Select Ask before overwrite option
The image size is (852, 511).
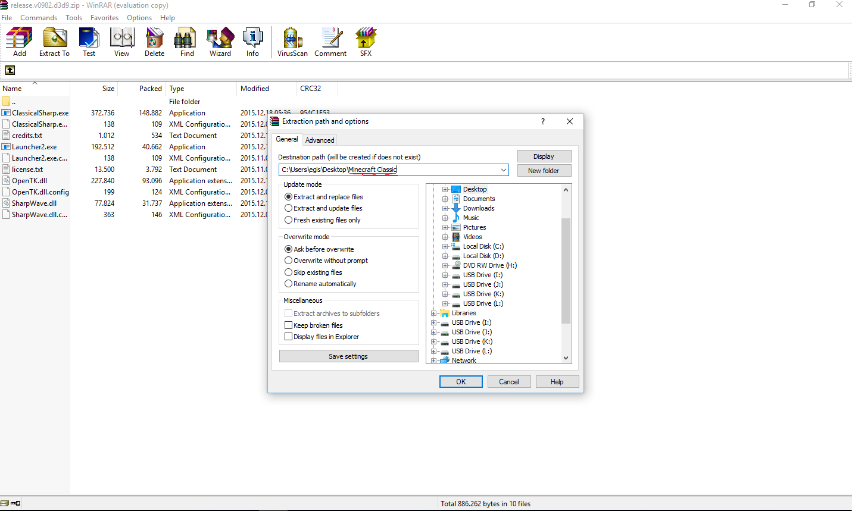319,249
